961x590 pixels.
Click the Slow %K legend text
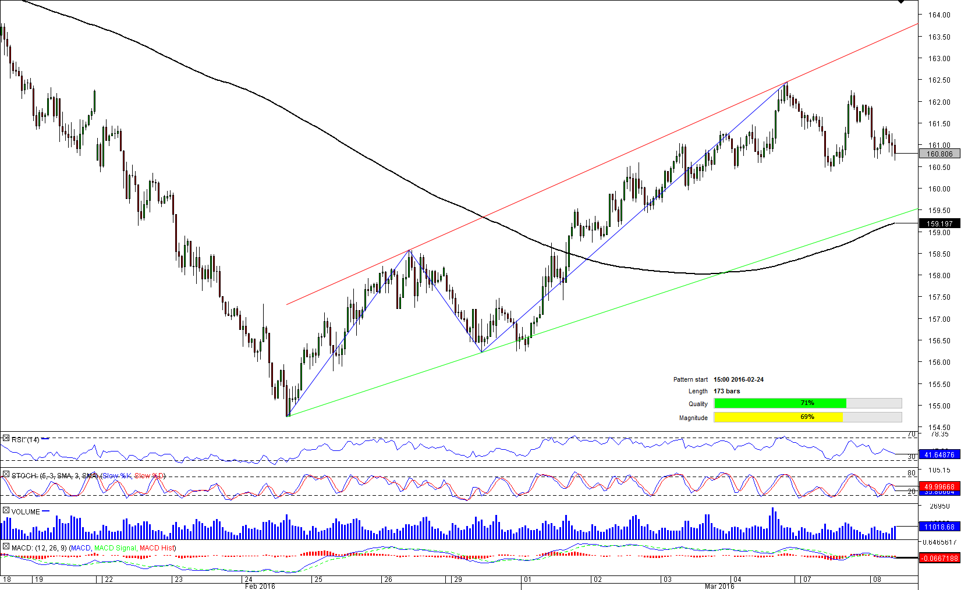[x=117, y=476]
